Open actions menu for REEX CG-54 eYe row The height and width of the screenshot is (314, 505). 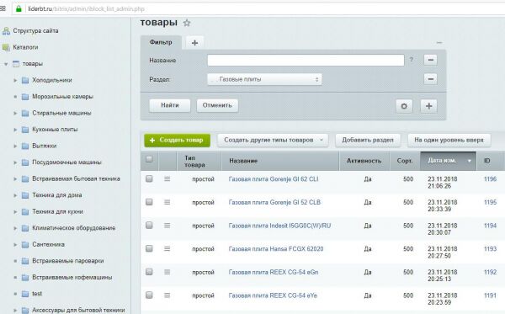(x=167, y=295)
